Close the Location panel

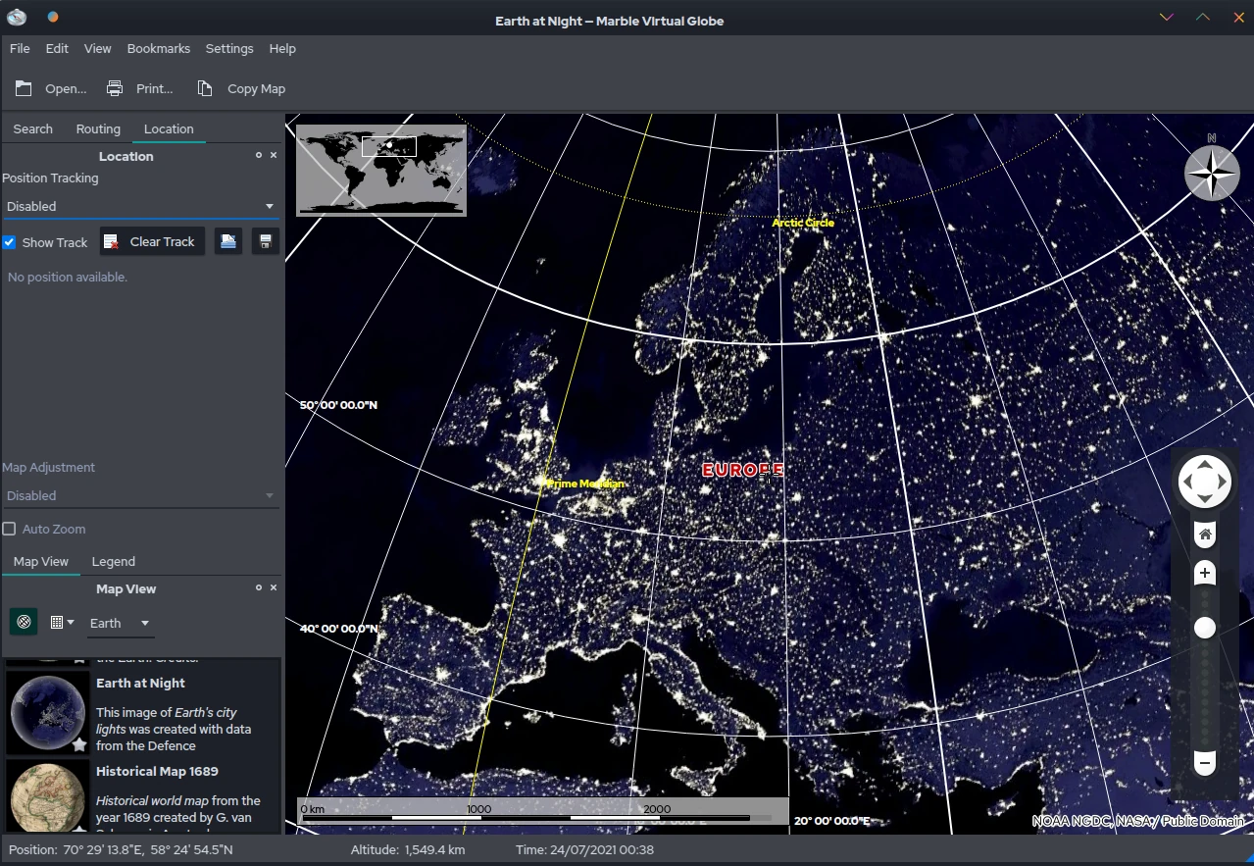[274, 155]
